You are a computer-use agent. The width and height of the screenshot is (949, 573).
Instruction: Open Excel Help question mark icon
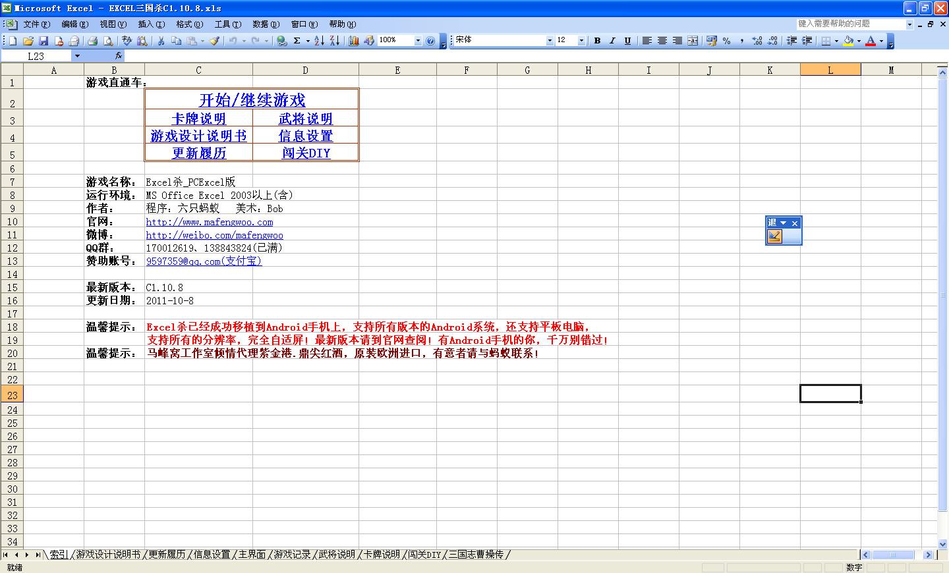[430, 41]
